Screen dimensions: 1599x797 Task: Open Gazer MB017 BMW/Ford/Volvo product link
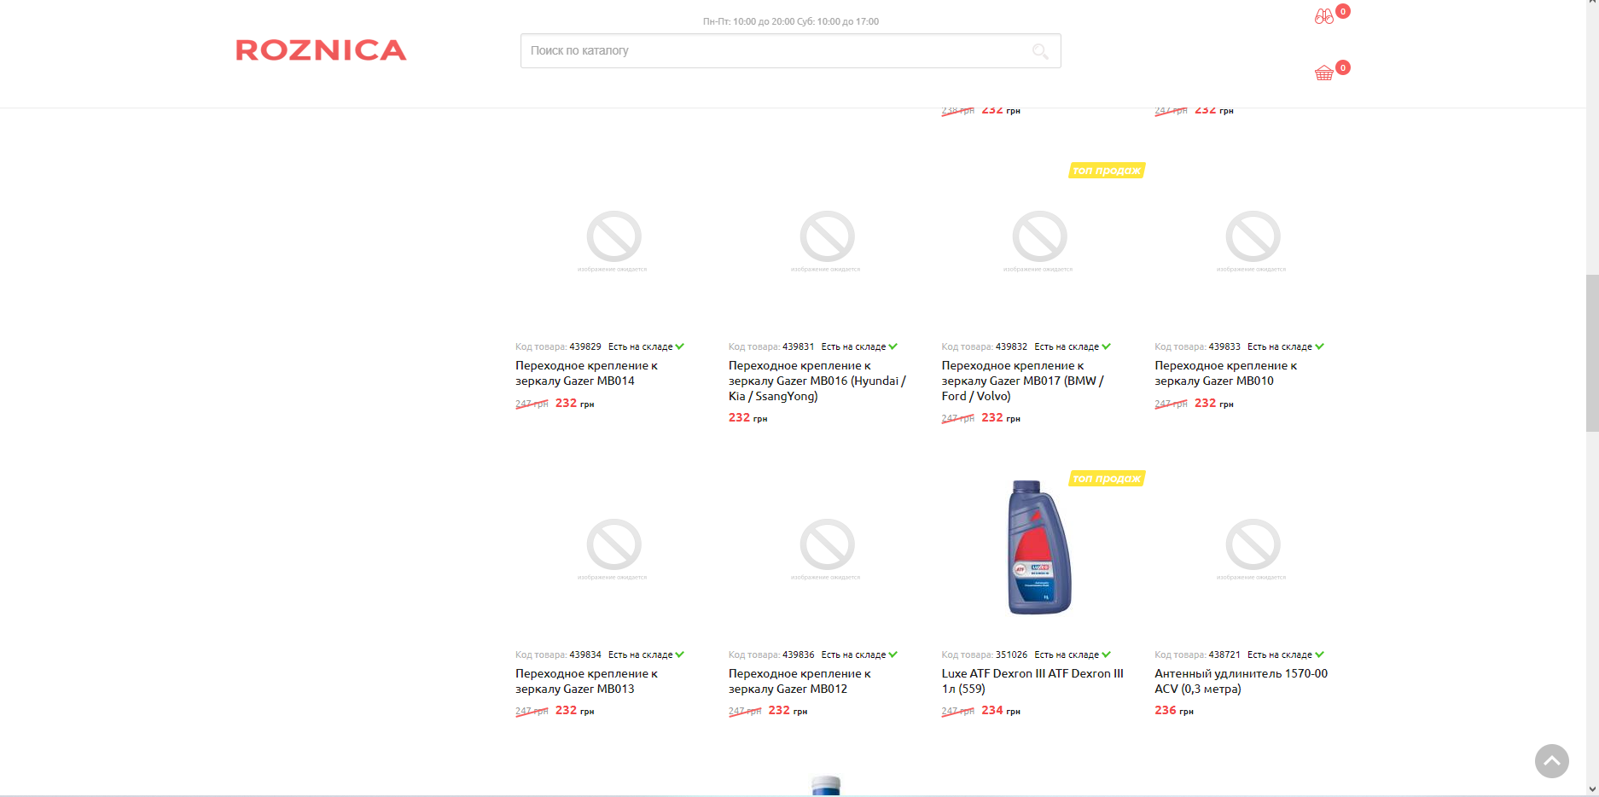1022,381
